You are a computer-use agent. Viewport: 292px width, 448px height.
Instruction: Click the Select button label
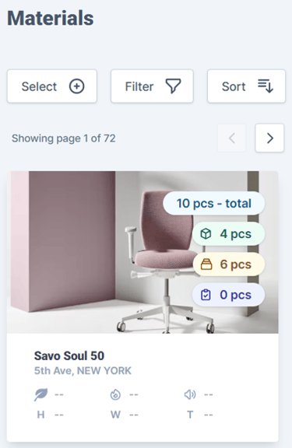(x=39, y=86)
